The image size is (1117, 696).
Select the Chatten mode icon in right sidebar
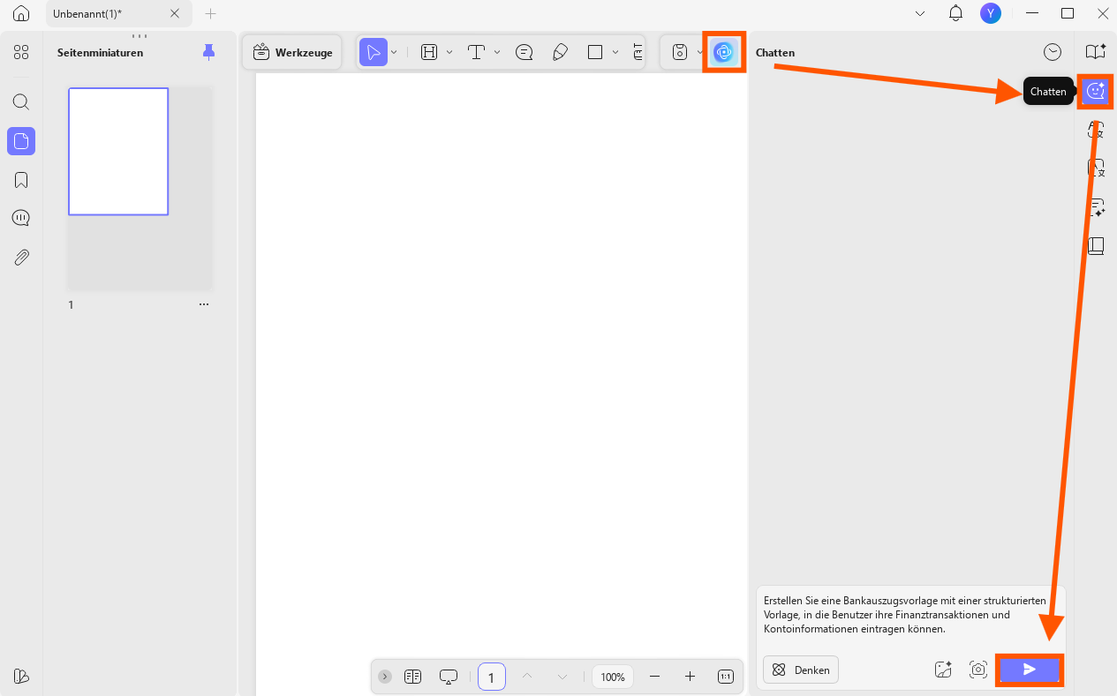point(1095,91)
